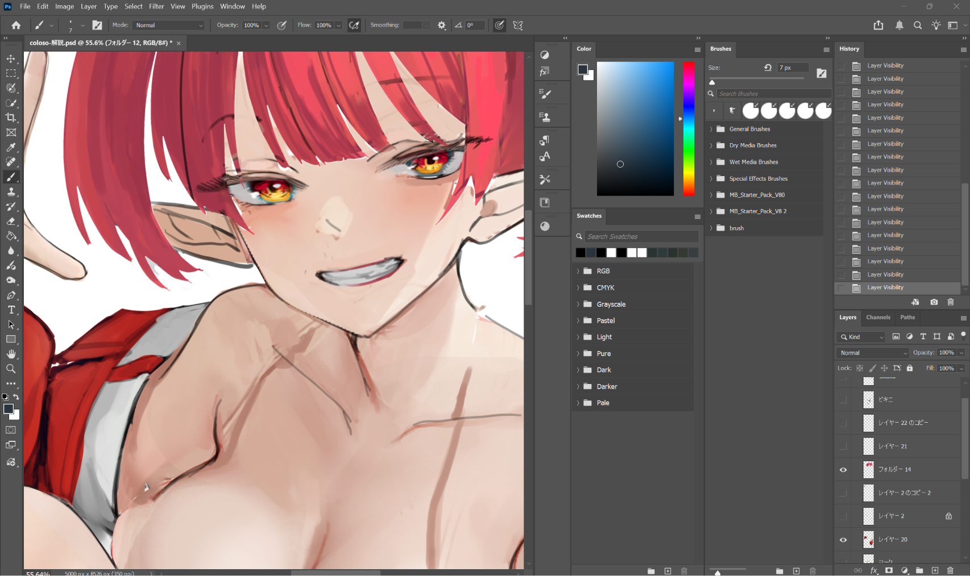970x576 pixels.
Task: Go to the Home screen
Action: pos(16,25)
